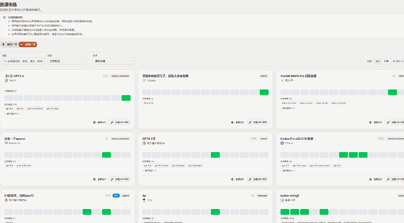
Task: Click the Kevinc cc author avatar
Action: pyautogui.click(x=6, y=143)
